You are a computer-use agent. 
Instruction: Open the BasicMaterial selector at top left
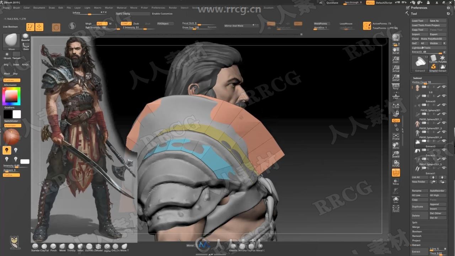(26, 37)
